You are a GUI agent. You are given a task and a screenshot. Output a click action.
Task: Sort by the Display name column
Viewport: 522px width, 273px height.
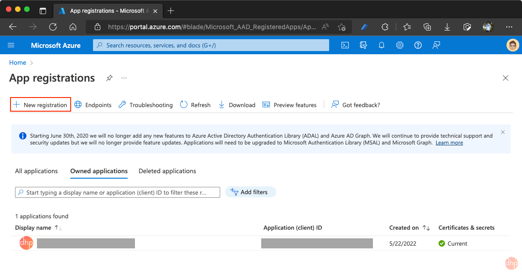click(x=38, y=228)
